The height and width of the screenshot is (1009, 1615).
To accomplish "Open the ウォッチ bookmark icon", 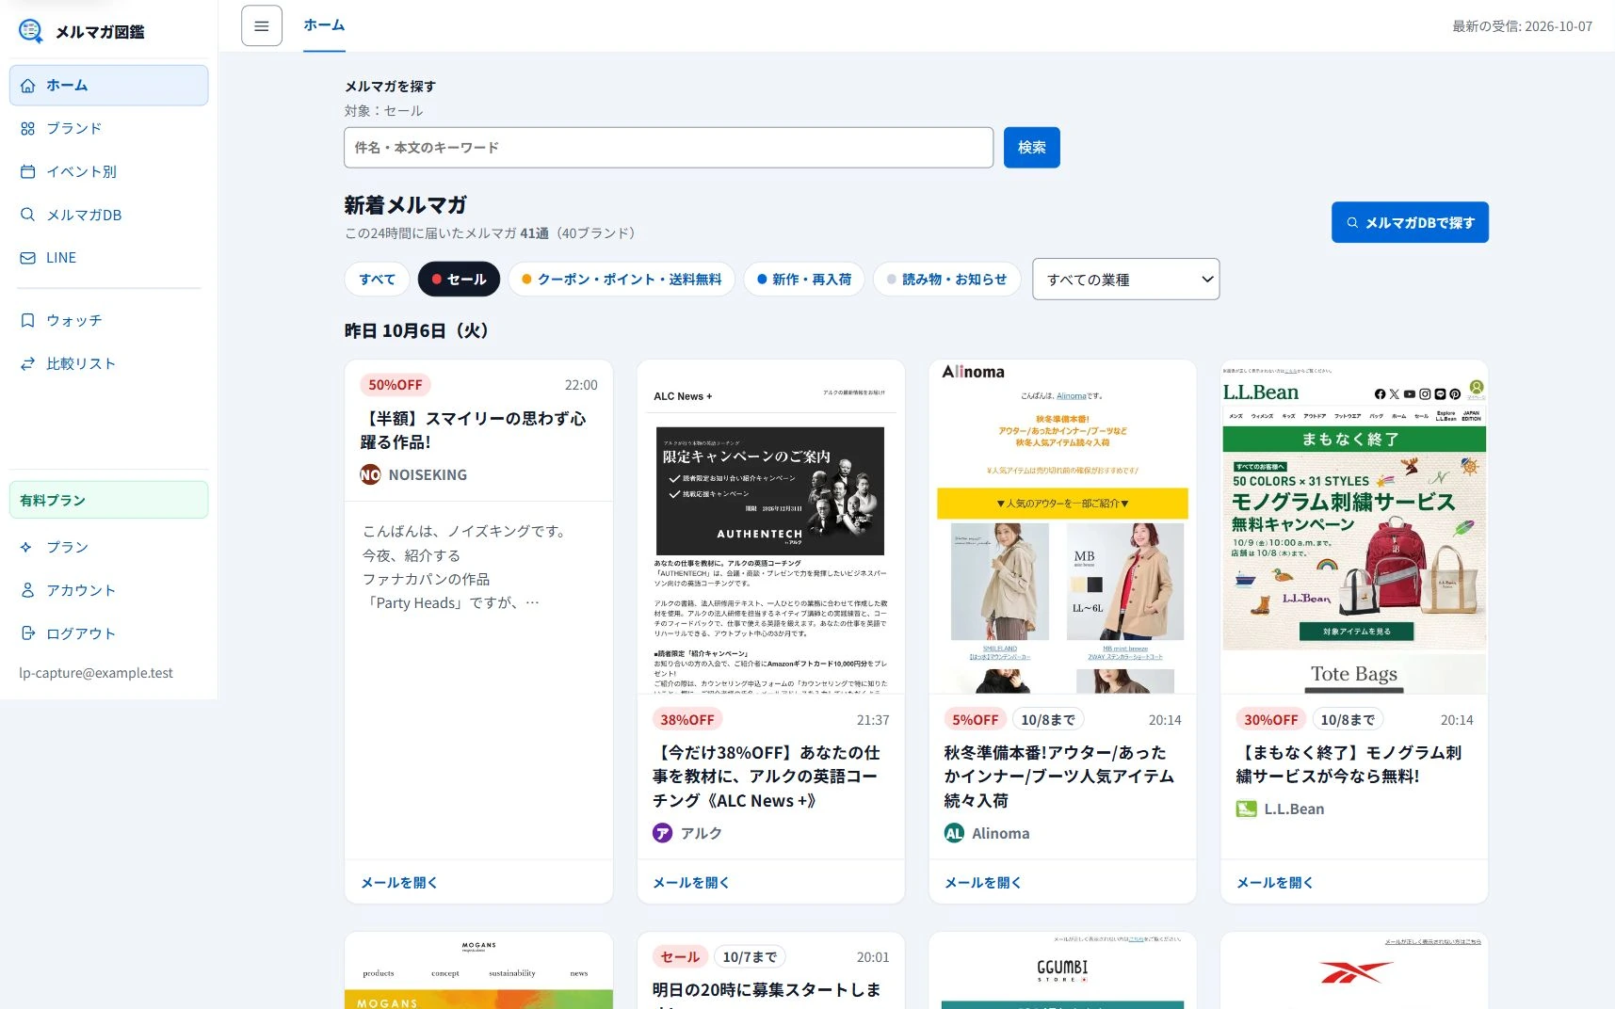I will coord(27,321).
